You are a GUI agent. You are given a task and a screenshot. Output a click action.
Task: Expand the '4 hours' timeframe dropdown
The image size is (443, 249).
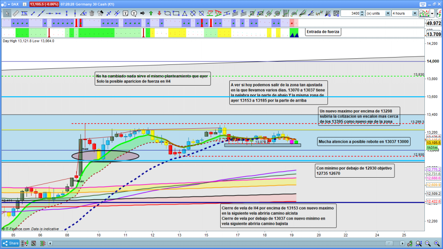[414, 13]
